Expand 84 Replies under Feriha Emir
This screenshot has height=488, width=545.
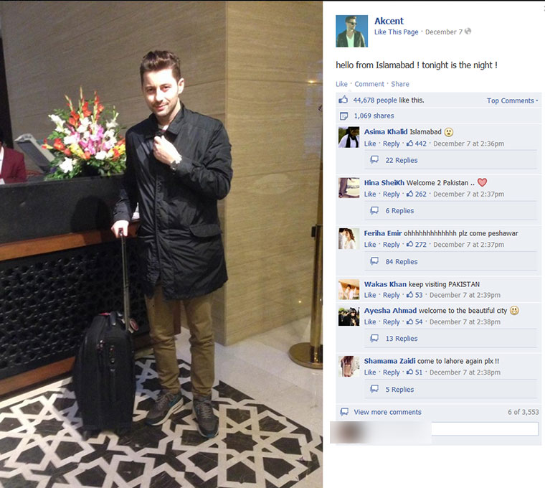401,261
